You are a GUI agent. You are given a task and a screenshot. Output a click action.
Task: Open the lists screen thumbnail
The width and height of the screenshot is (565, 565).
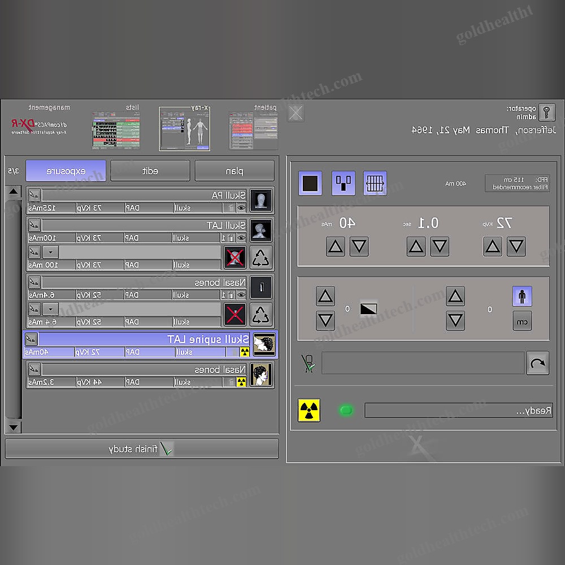tap(116, 130)
